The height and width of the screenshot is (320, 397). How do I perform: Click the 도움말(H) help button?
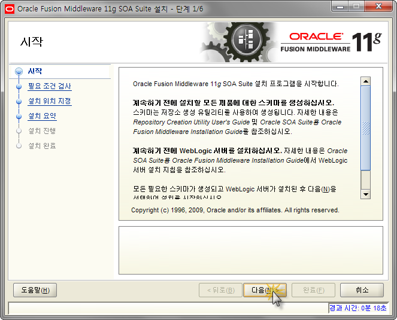click(35, 290)
